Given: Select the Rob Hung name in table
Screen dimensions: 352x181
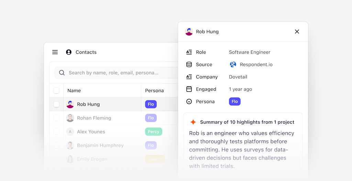Looking at the screenshot, I should tap(88, 104).
